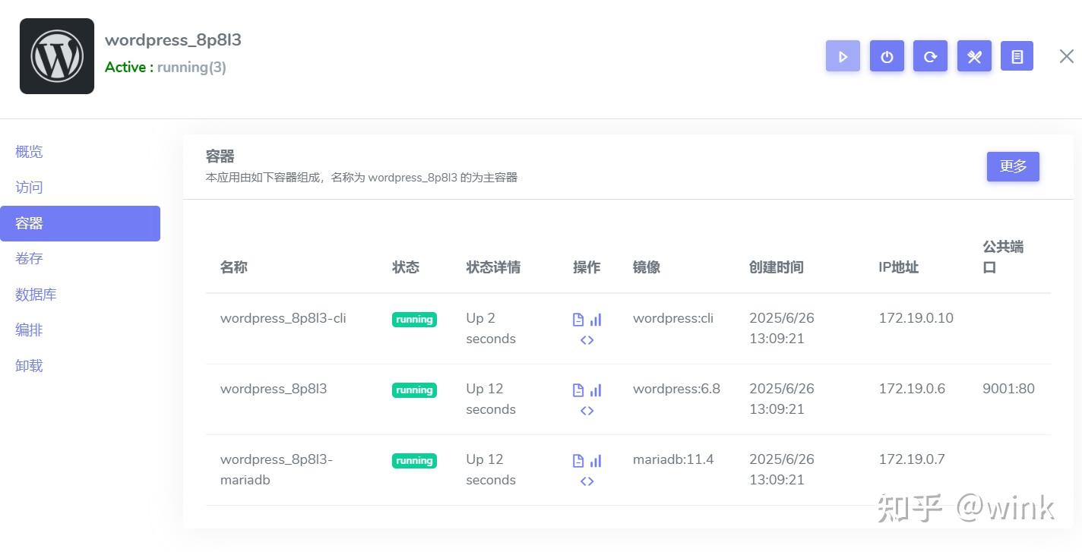Open terminal icon for the mariadb container

tap(587, 481)
